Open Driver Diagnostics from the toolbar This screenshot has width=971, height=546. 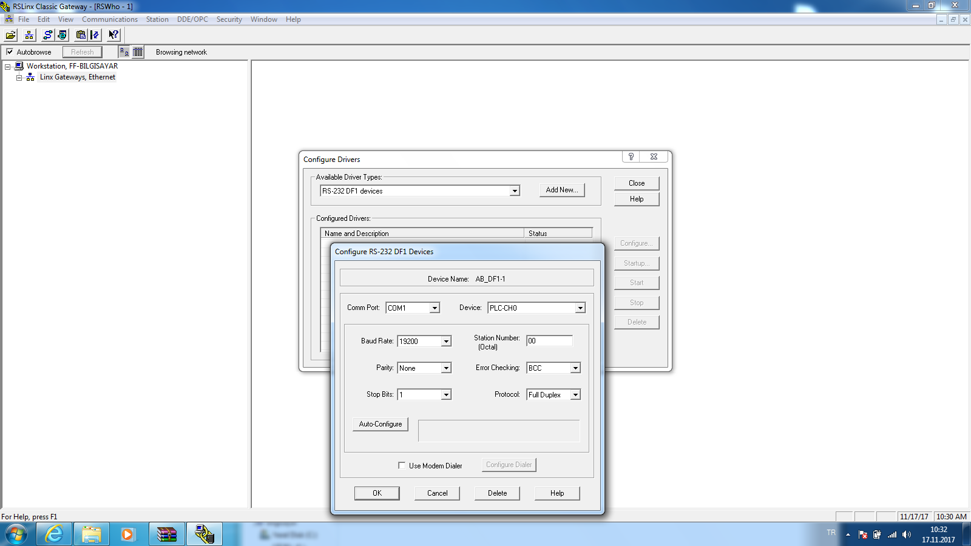point(63,35)
